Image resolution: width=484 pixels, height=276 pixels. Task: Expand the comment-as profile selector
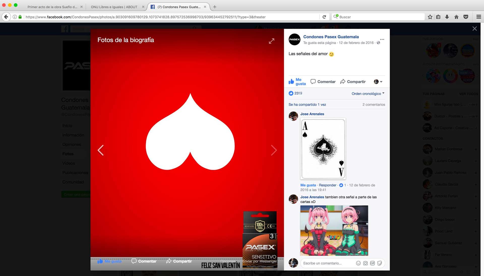(x=378, y=82)
